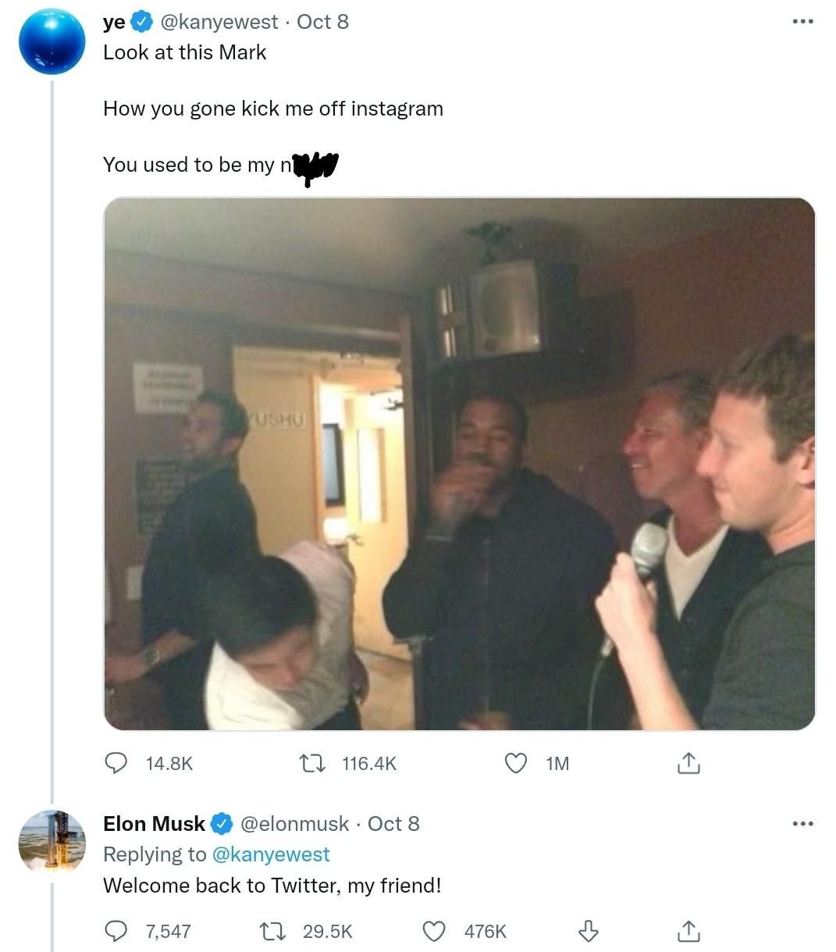The width and height of the screenshot is (836, 952).
Task: Like Elon Musk's reply with 476K likes
Action: [433, 931]
